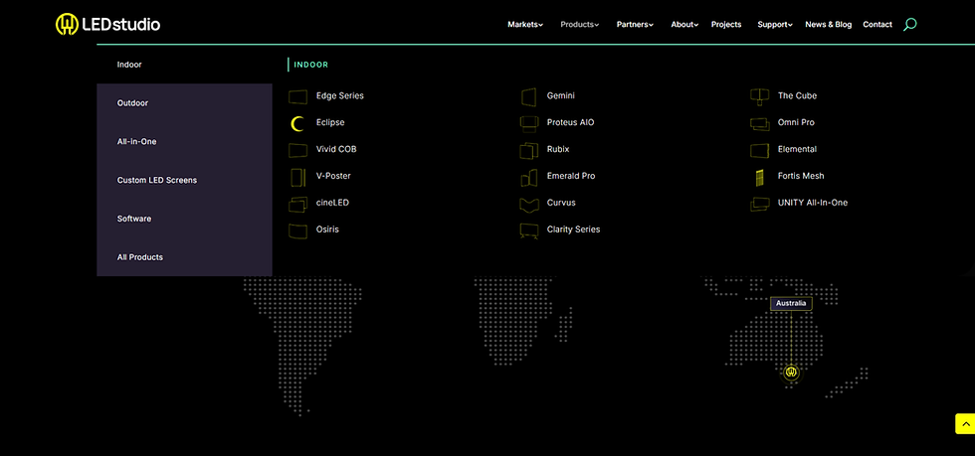The image size is (975, 456).
Task: Click the Curvus wave icon
Action: (528, 204)
